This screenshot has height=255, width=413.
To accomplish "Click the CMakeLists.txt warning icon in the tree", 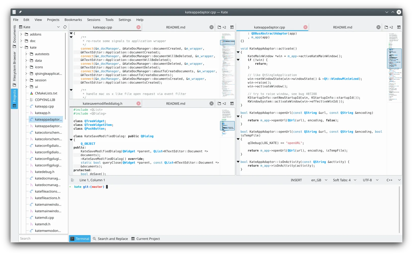I will [x=31, y=93].
